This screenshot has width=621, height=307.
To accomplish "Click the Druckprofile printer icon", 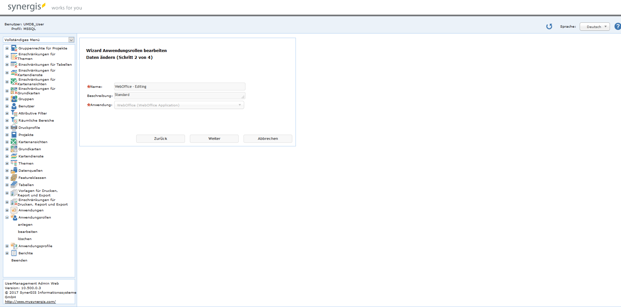I will pos(14,127).
